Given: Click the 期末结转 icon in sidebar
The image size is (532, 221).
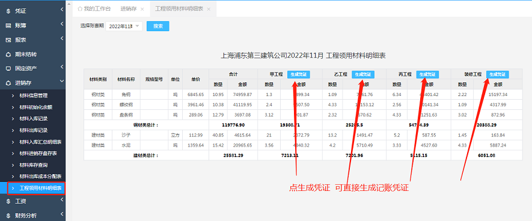Looking at the screenshot, I should click(x=8, y=54).
